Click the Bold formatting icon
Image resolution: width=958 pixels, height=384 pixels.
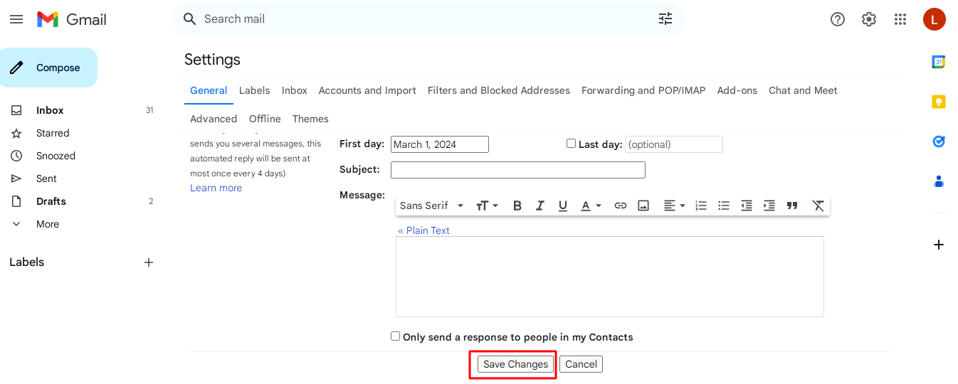point(517,206)
